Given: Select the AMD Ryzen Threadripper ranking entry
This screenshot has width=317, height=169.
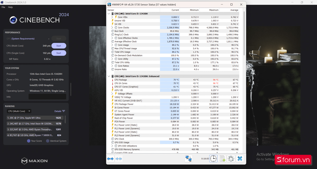Looking at the screenshot, I should (x=35, y=129).
